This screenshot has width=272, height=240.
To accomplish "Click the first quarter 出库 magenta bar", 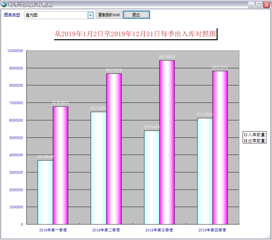I will pyautogui.click(x=60, y=165).
